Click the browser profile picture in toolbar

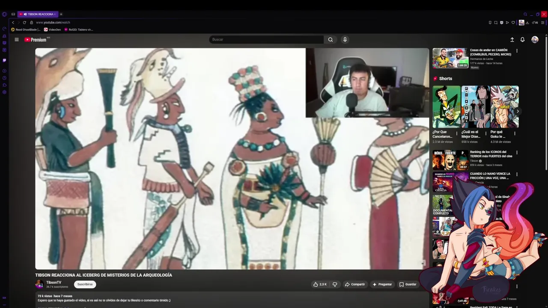point(521,23)
